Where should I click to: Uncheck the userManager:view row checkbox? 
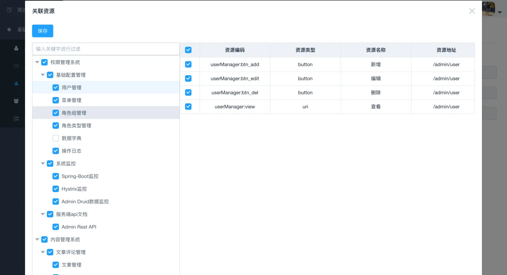tap(188, 106)
